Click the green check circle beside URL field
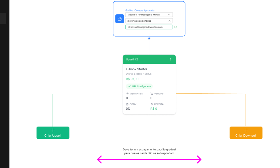The image size is (280, 168). tap(176, 27)
